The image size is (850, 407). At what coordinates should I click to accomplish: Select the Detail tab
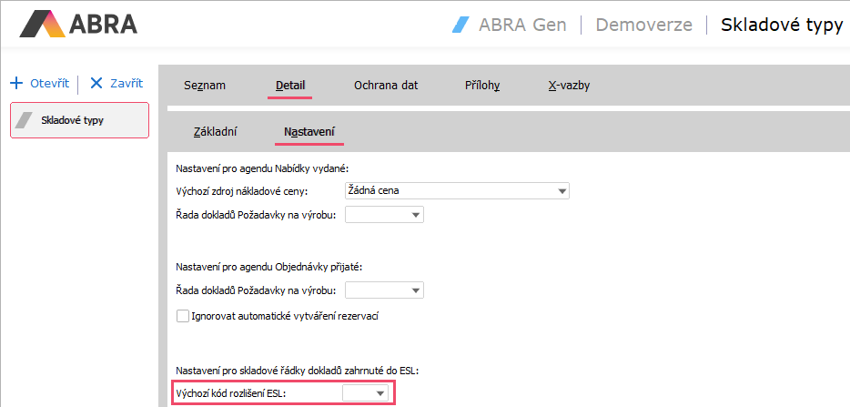(x=290, y=86)
